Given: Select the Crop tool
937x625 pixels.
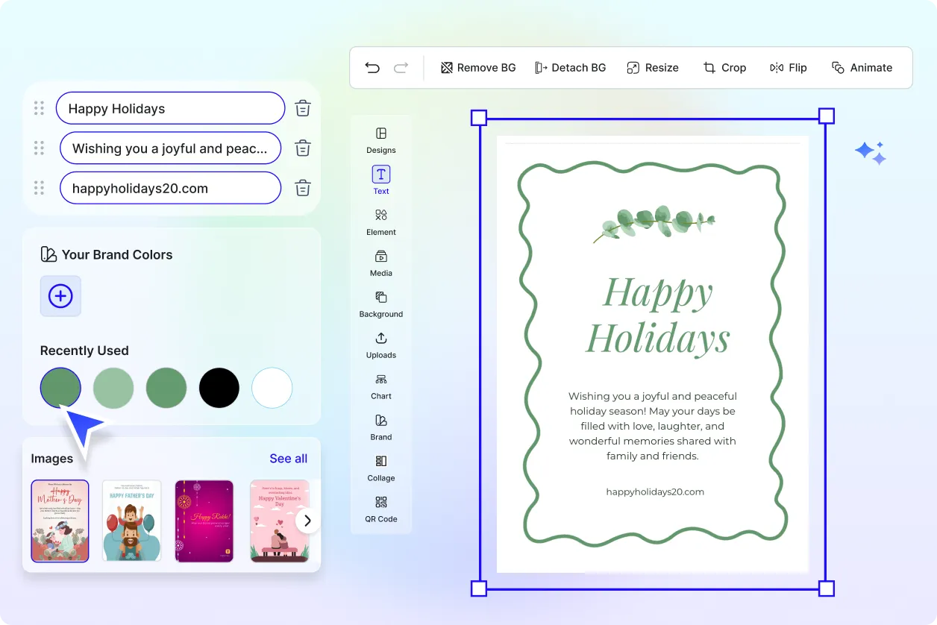Looking at the screenshot, I should [724, 67].
